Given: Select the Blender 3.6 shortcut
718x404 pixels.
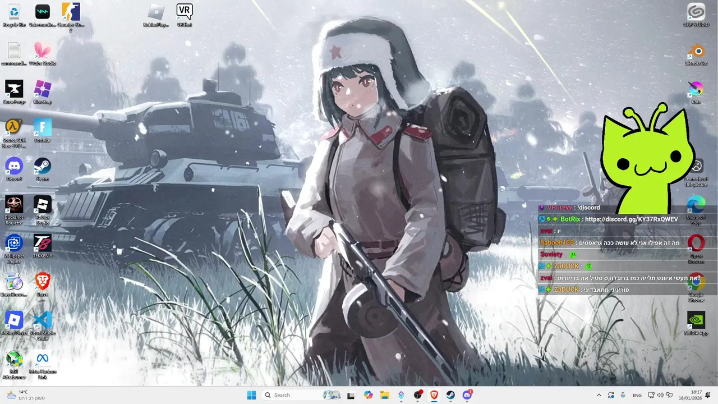Looking at the screenshot, I should click(x=696, y=54).
